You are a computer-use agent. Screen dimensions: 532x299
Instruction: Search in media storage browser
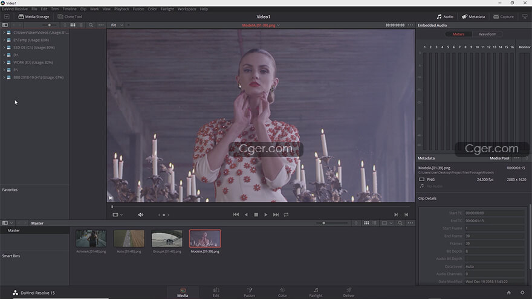pyautogui.click(x=91, y=25)
